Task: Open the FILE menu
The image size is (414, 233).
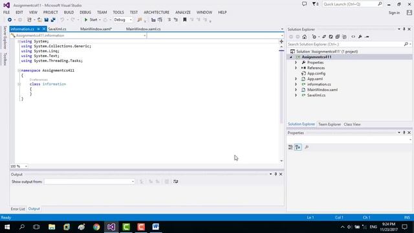Action: point(6,12)
